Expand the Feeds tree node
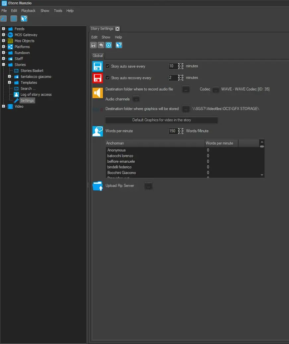This screenshot has width=289, height=344. (x=4, y=29)
